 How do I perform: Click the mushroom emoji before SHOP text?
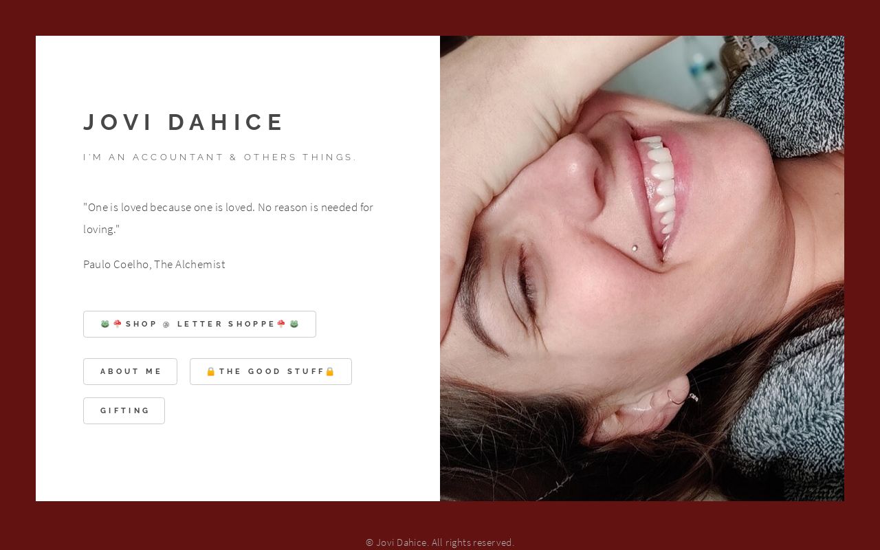[118, 324]
